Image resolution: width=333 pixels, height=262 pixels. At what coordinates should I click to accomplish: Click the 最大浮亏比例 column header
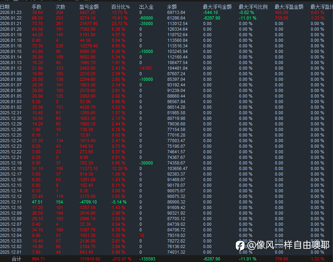253,7
